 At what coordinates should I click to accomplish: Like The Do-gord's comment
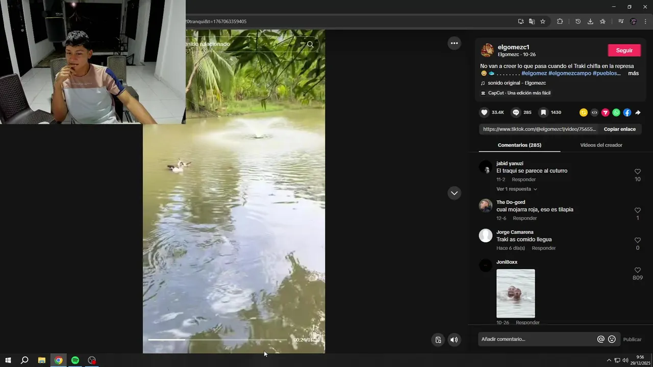tap(637, 211)
